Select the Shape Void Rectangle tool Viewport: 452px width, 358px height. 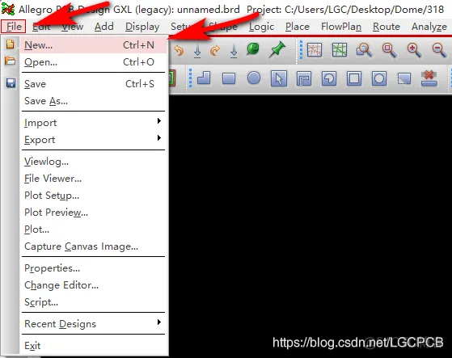(354, 78)
